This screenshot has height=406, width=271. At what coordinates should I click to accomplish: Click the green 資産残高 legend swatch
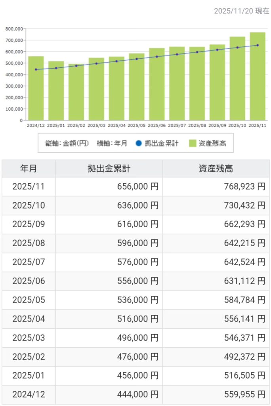[193, 144]
